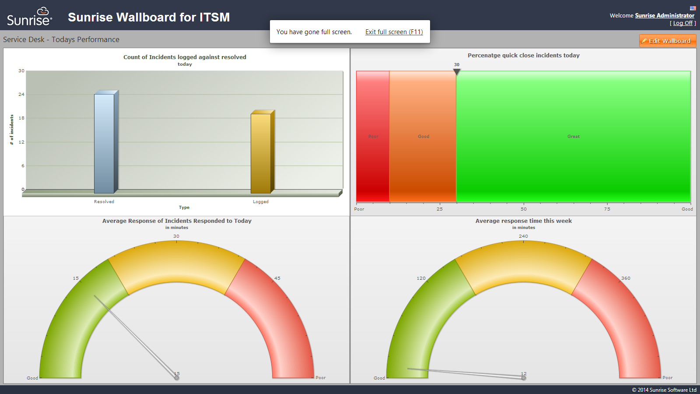Viewport: 700px width, 394px height.
Task: Click the green Great zone of quick close gauge
Action: tap(573, 137)
